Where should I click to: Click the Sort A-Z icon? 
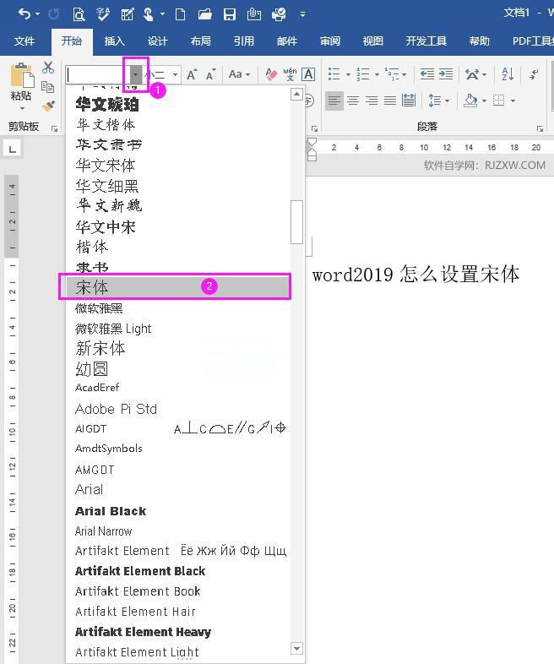point(508,74)
